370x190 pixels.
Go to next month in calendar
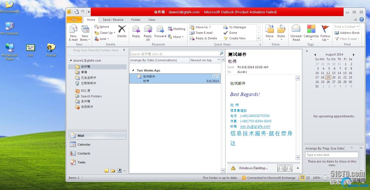click(354, 55)
